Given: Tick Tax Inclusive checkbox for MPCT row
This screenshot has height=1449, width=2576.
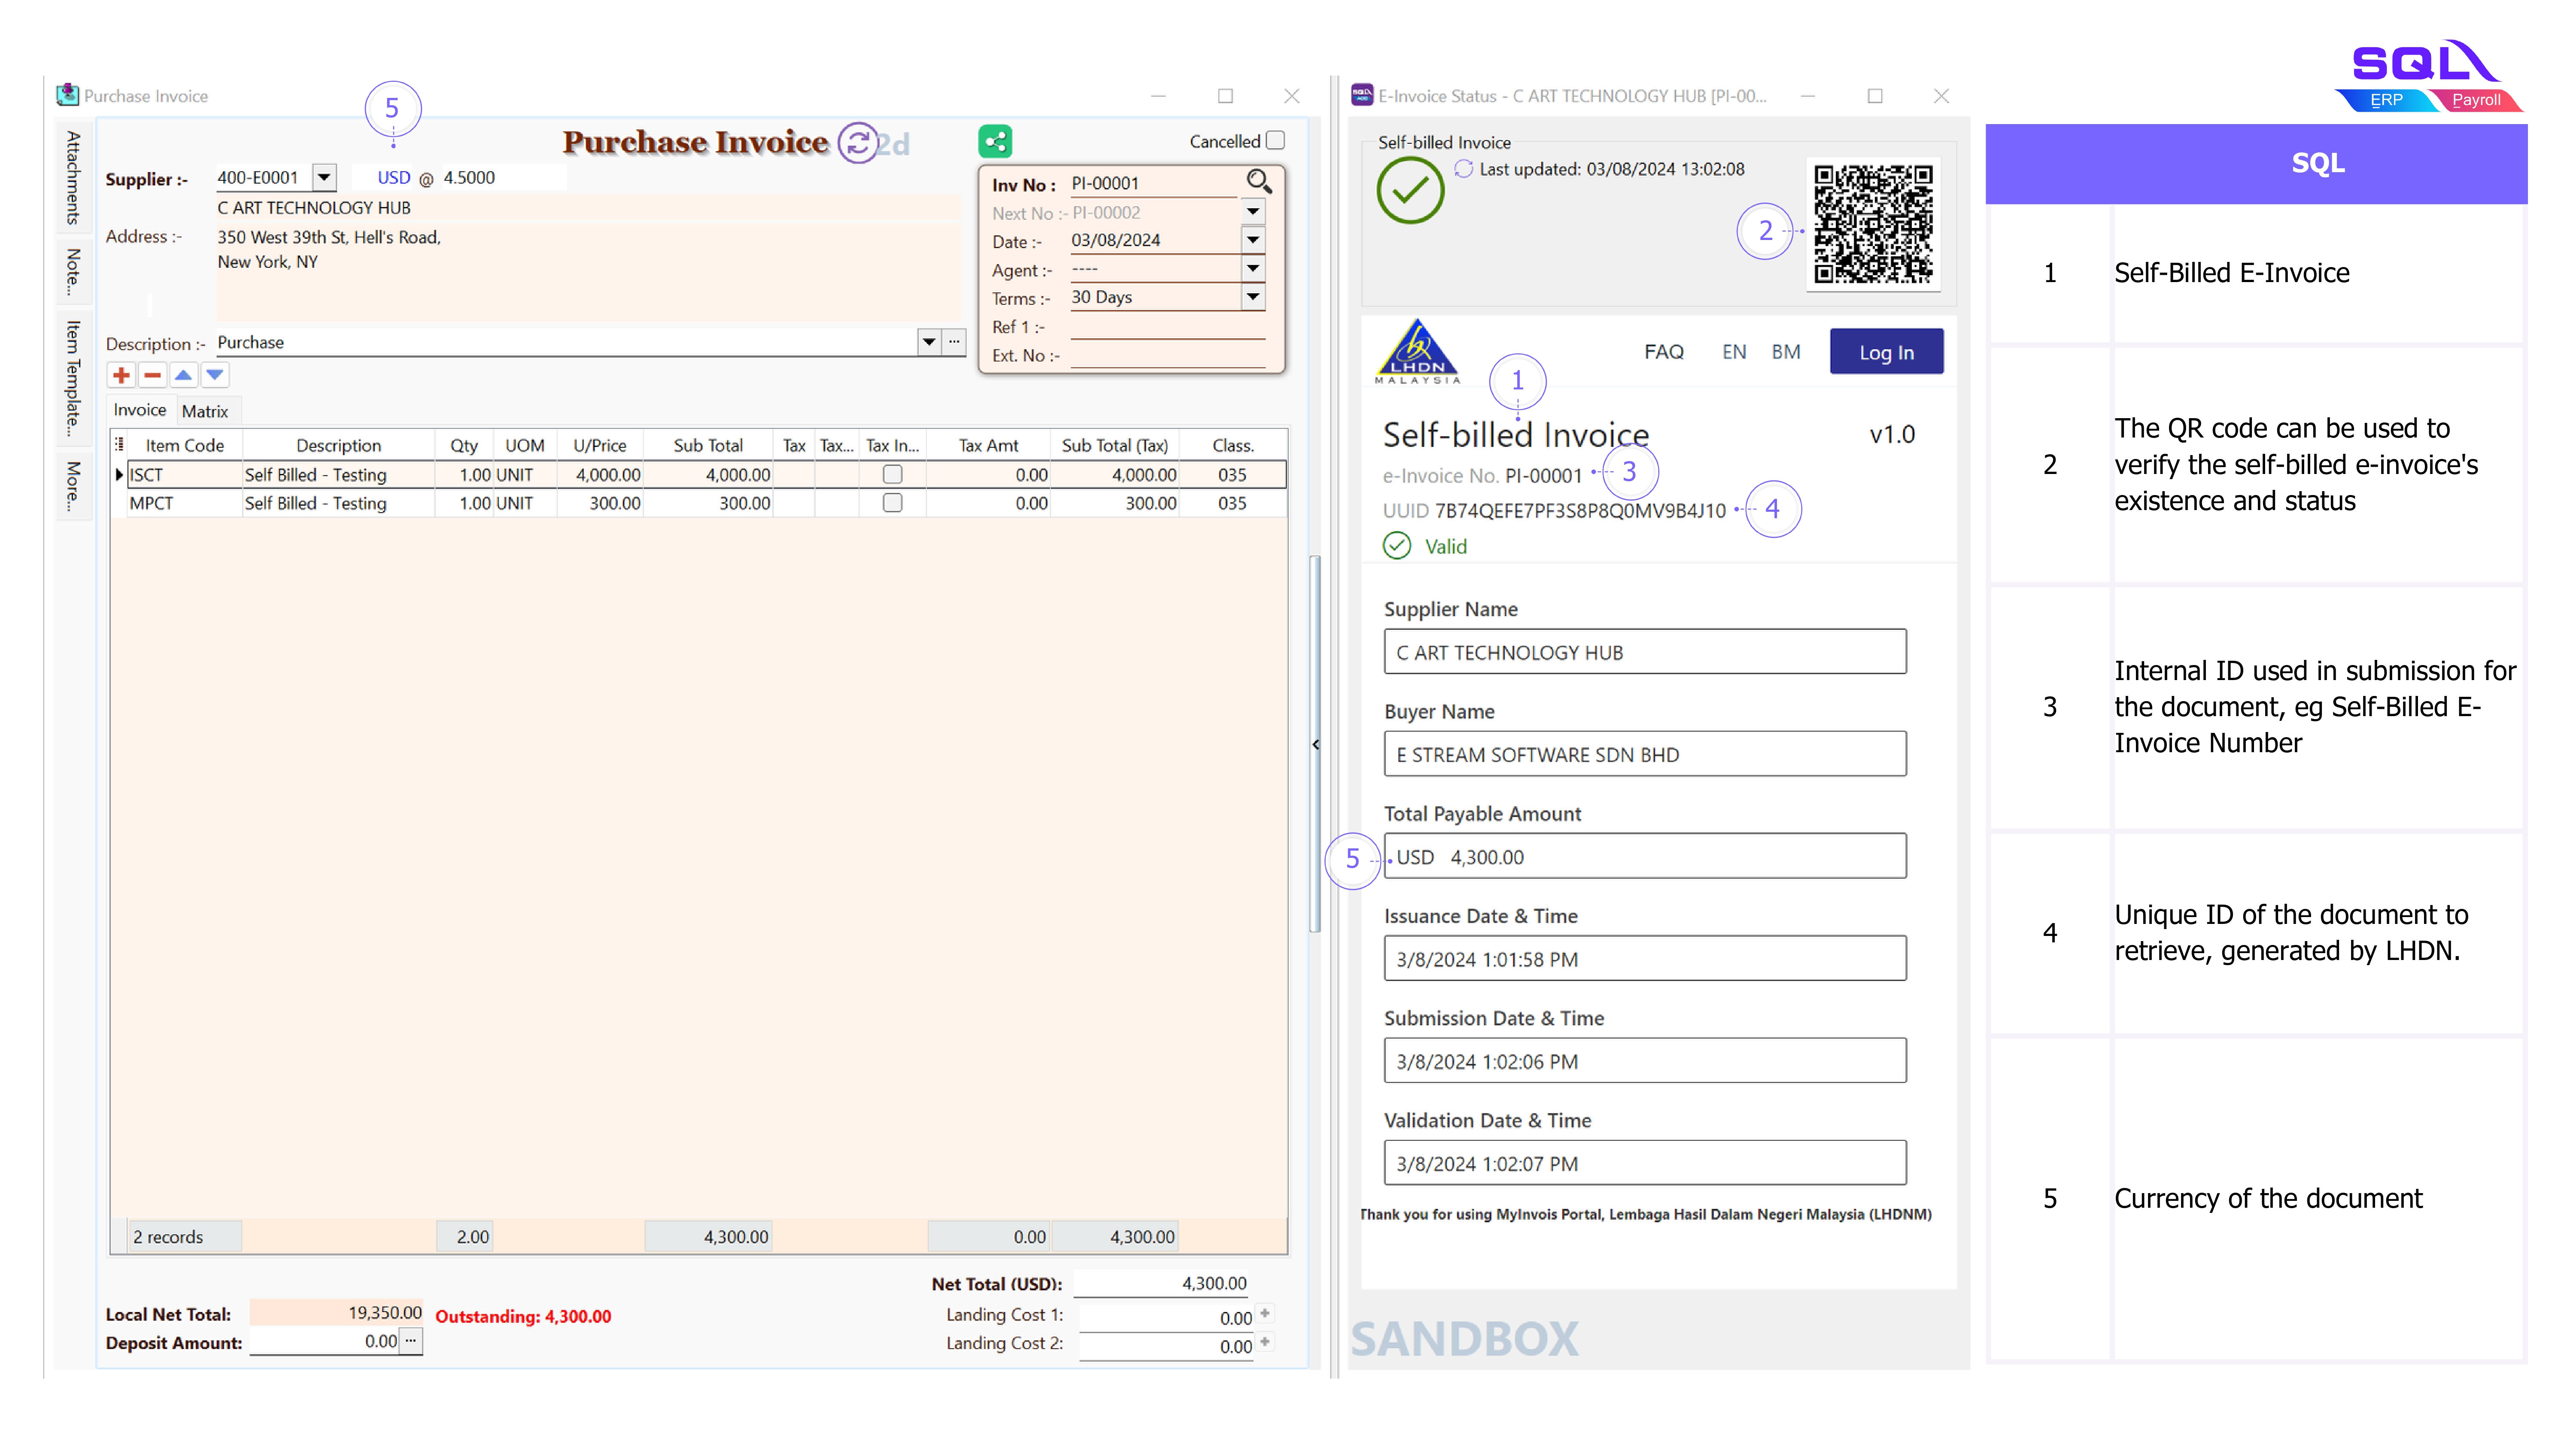Looking at the screenshot, I should point(892,503).
